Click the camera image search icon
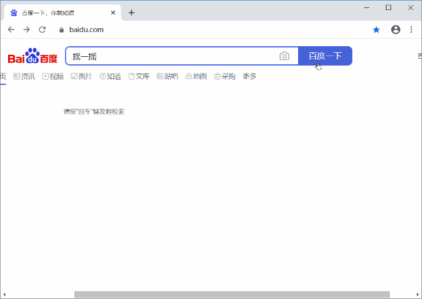 284,56
